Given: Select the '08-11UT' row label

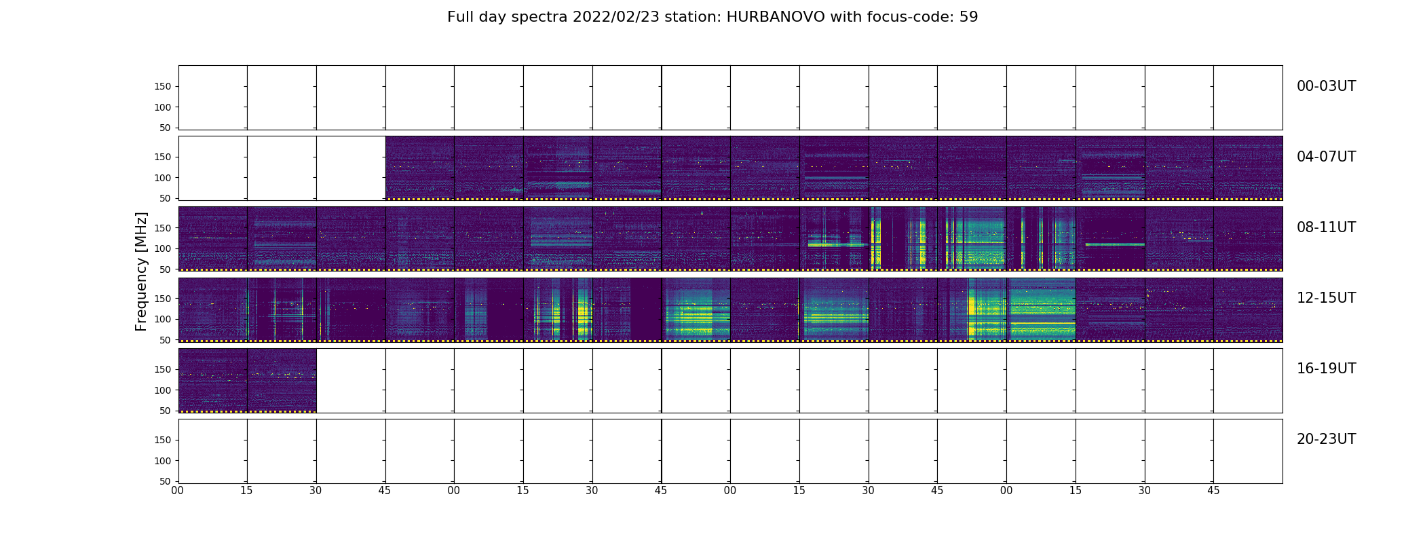Looking at the screenshot, I should [x=1326, y=227].
